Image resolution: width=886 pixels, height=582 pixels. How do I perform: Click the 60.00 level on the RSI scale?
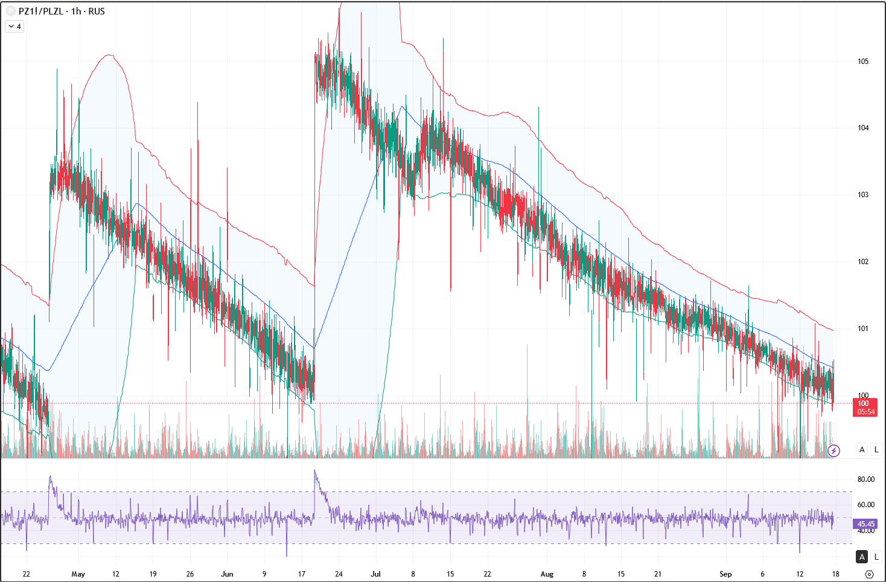[865, 505]
